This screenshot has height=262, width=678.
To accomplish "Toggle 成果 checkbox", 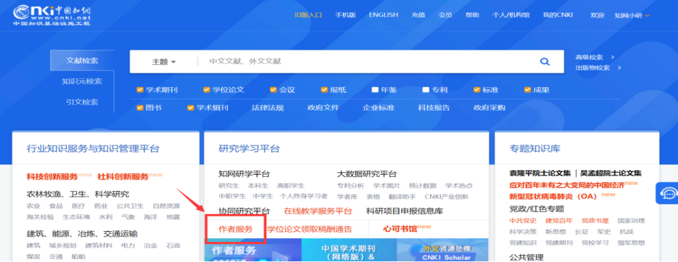I will pyautogui.click(x=527, y=90).
